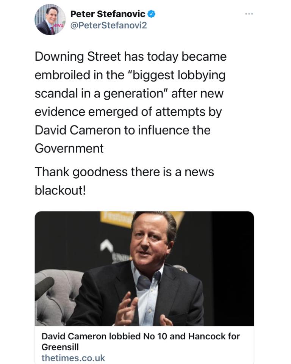Click the blue verified badge
The height and width of the screenshot is (364, 291).
(152, 14)
